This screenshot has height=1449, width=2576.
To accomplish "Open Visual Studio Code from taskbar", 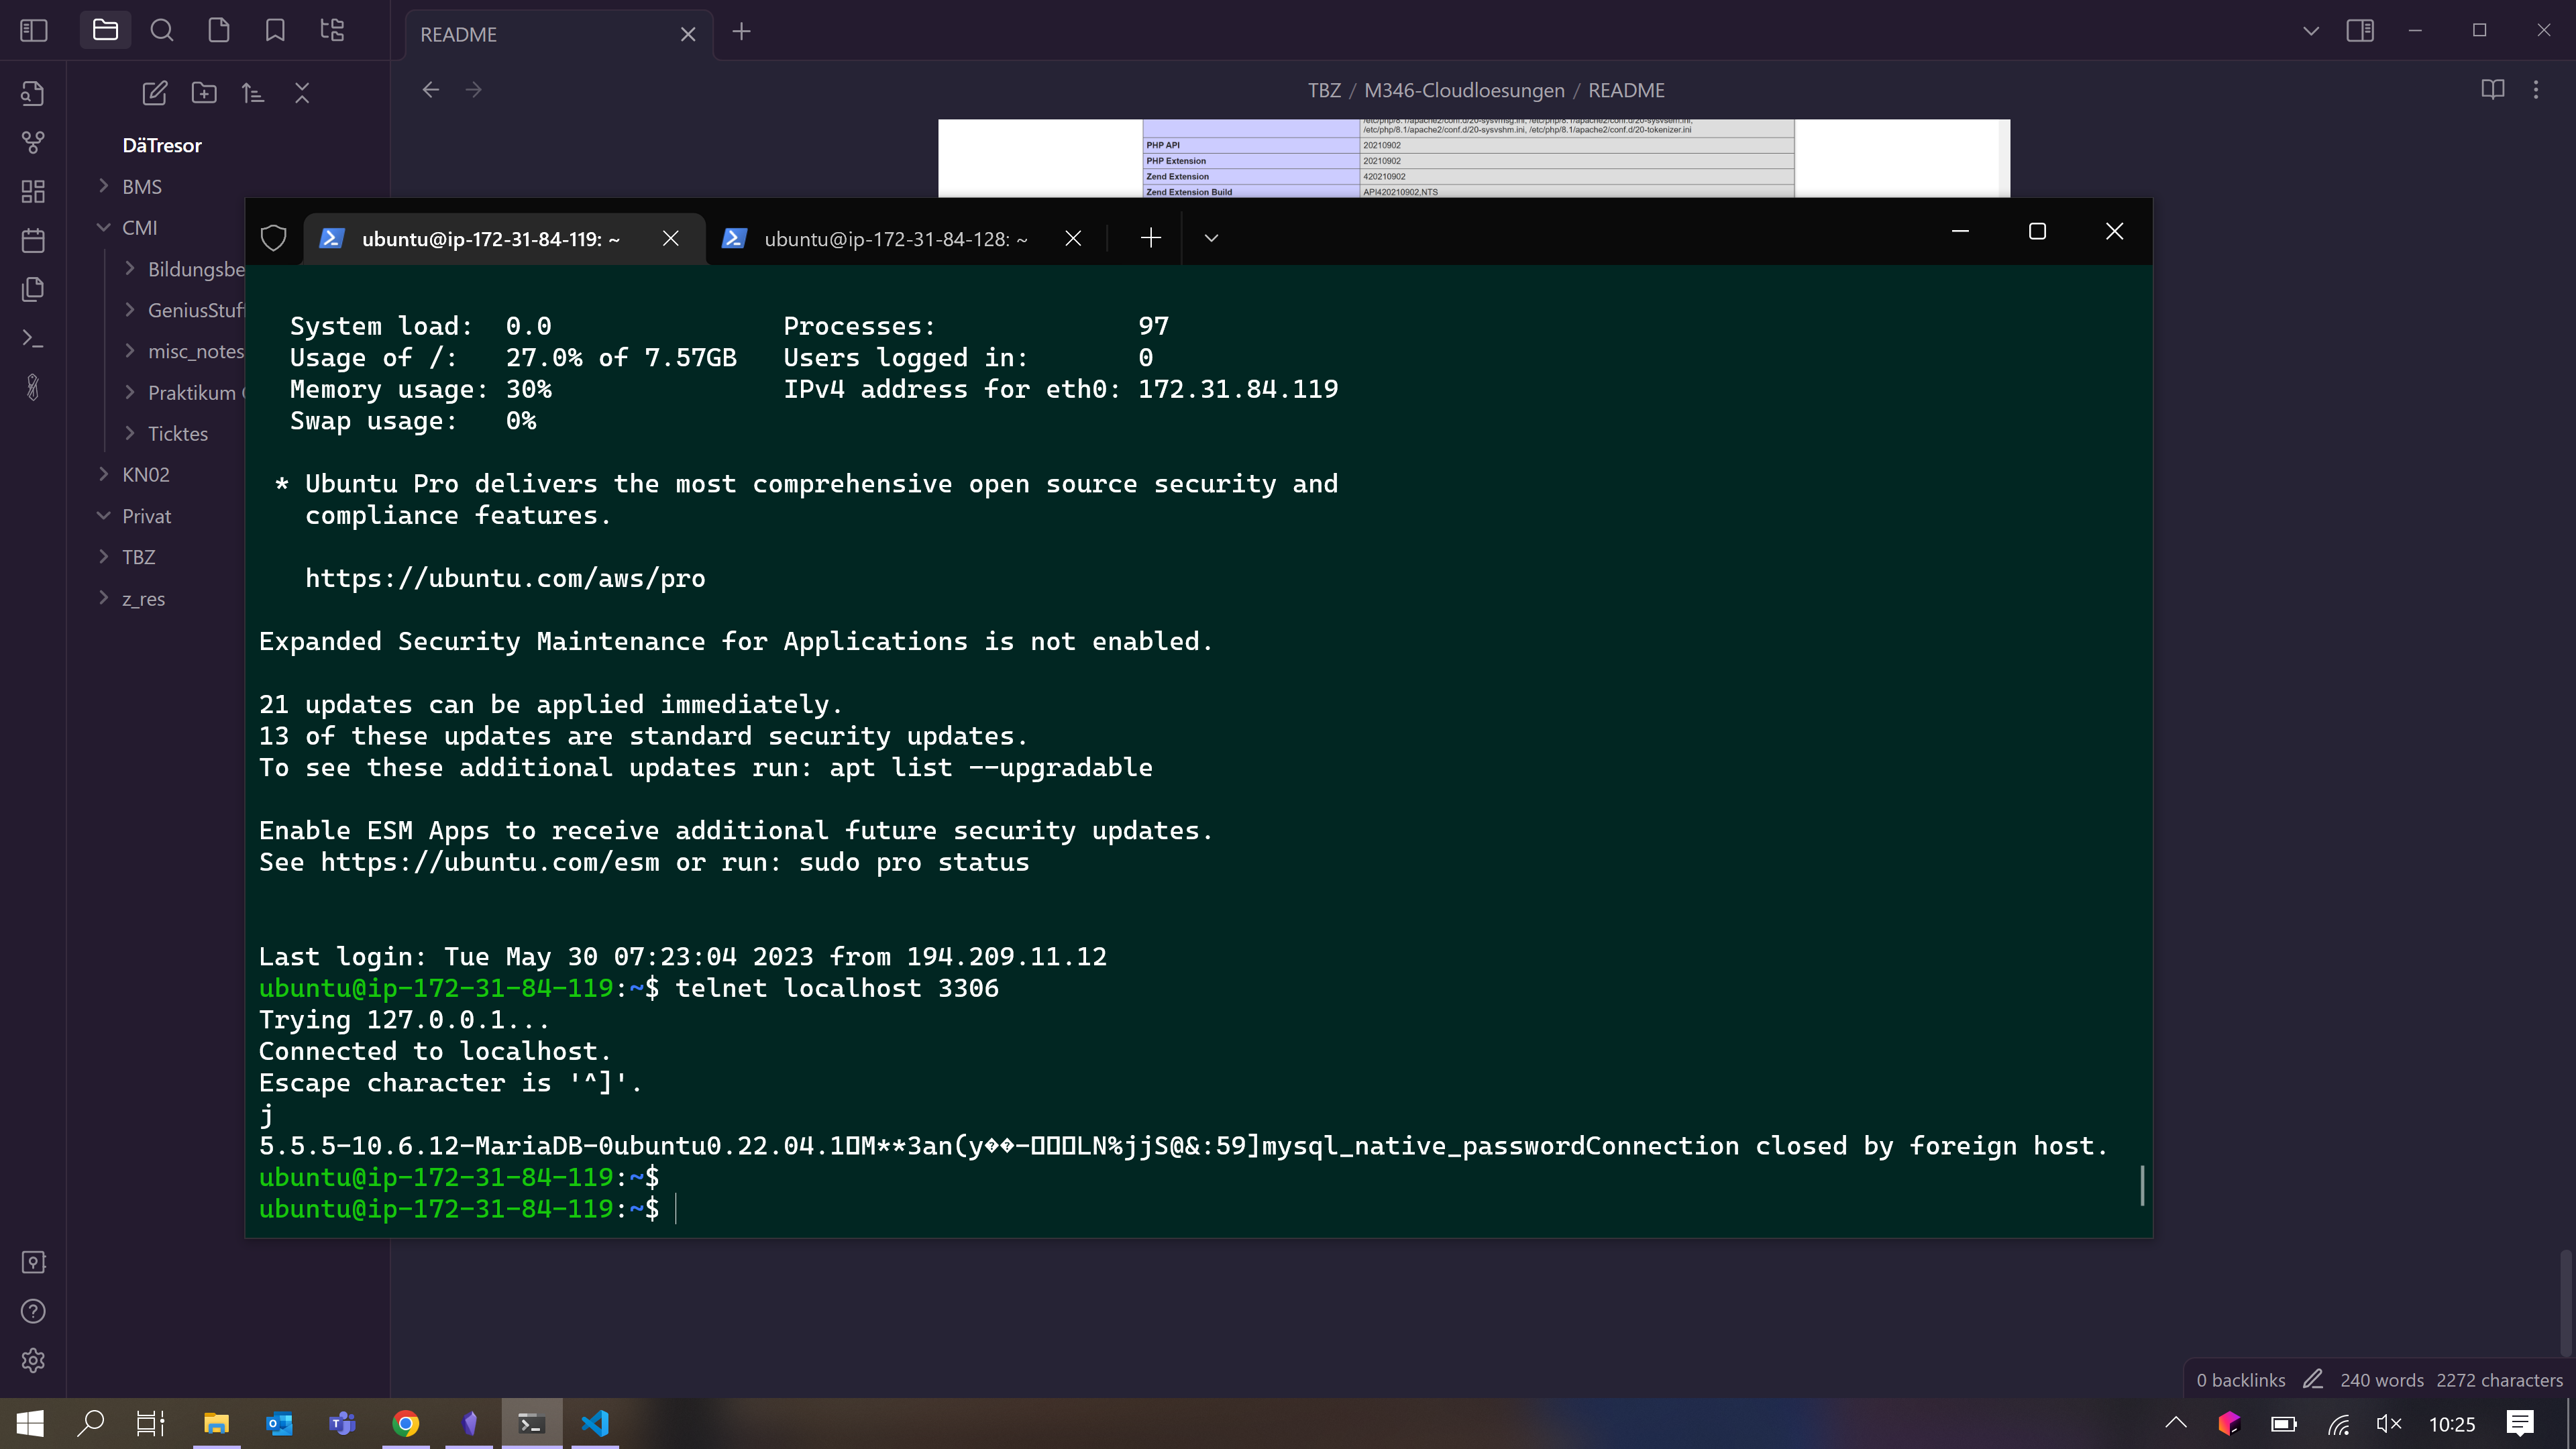I will click(x=595, y=1423).
